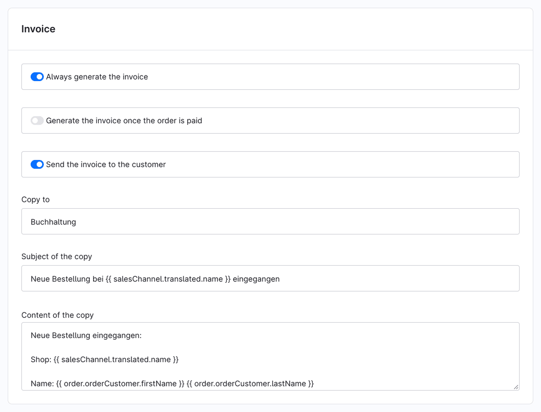Image resolution: width=541 pixels, height=412 pixels.
Task: Click the line 'Neue Bestellung eingegangen:'
Action: (87, 335)
